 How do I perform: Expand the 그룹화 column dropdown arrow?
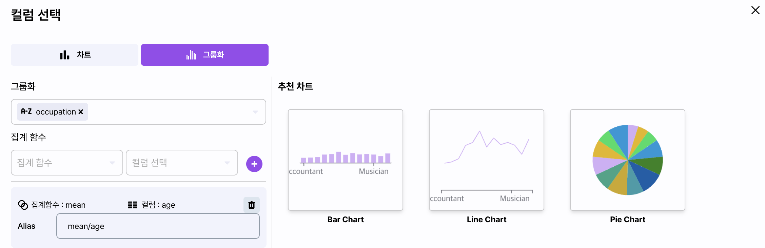[255, 112]
